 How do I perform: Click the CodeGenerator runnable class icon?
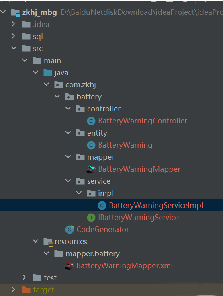pyautogui.click(x=70, y=230)
